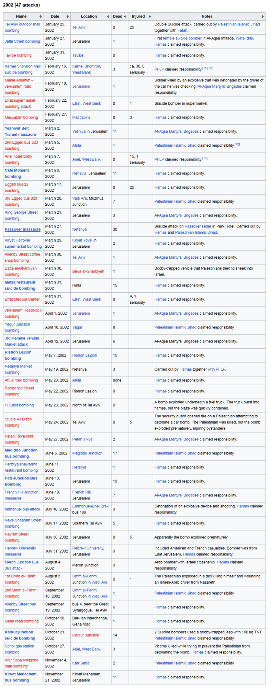Open Allenby Street bus bombing link
This screenshot has width=271, height=687.
[x=20, y=607]
